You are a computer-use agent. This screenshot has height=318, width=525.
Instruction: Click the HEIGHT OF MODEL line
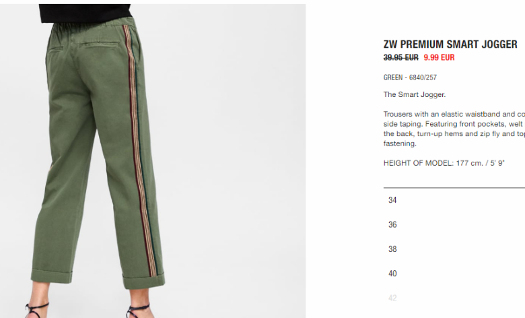coord(444,163)
